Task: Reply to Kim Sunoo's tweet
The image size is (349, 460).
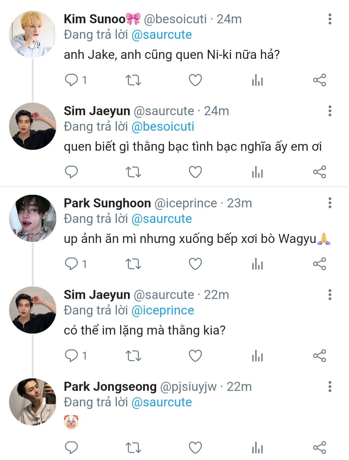Action: 71,80
